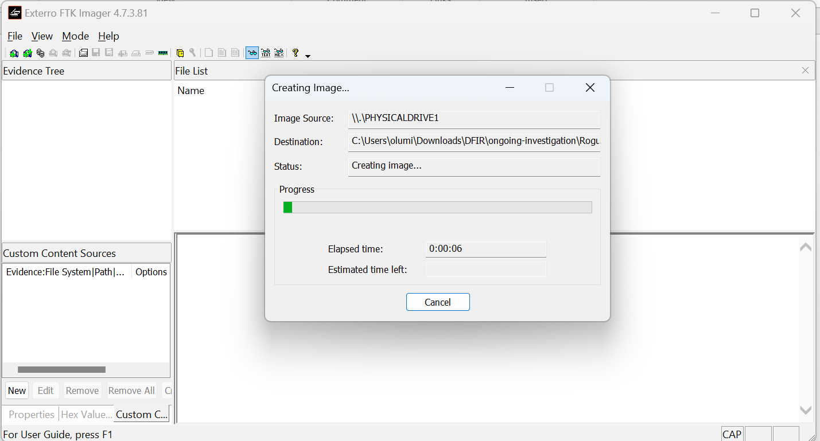Switch to the Custom C... tab

(x=142, y=415)
